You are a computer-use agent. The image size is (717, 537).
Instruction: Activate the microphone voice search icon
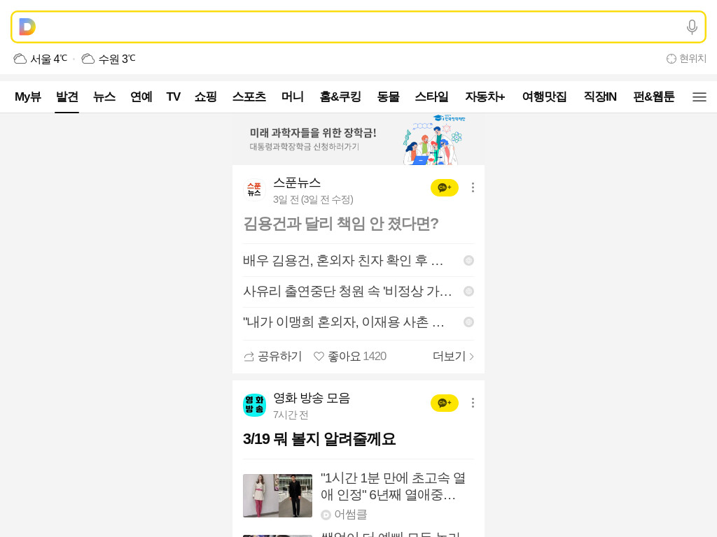692,27
